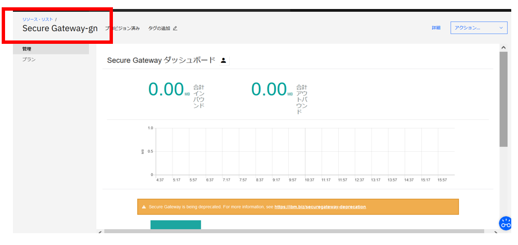
Task: Click the round blue glasses help icon
Action: pyautogui.click(x=506, y=224)
